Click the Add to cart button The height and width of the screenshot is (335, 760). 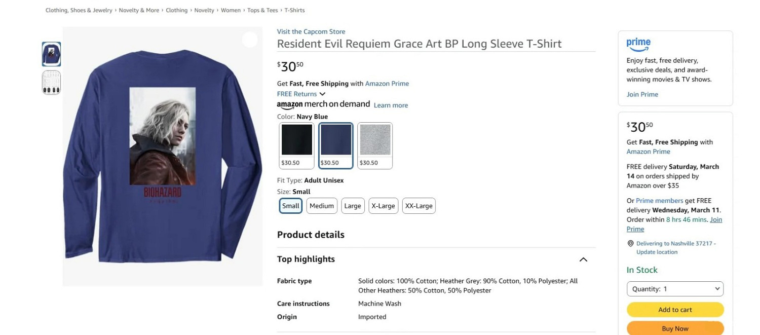point(675,310)
